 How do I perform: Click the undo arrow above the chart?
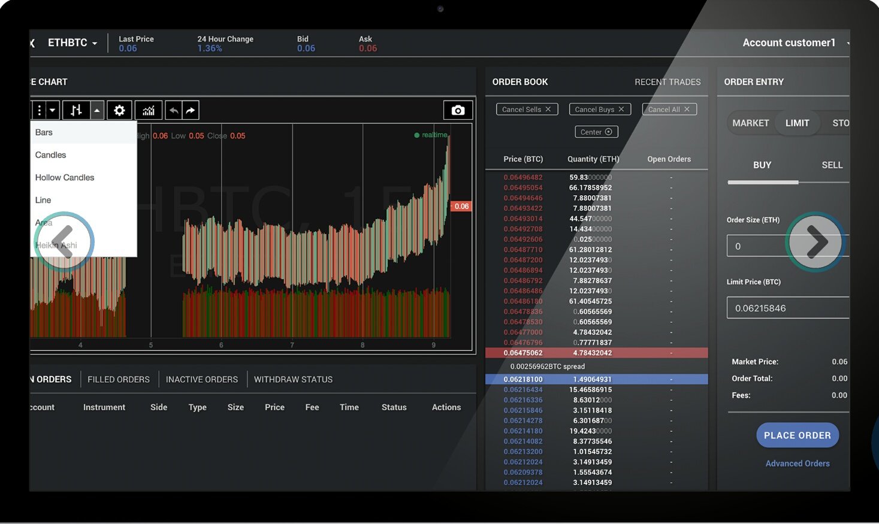(174, 110)
